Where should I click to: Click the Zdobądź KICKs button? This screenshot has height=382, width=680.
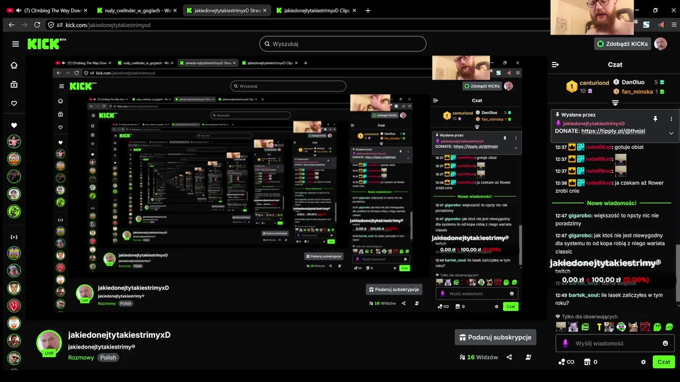pyautogui.click(x=622, y=44)
